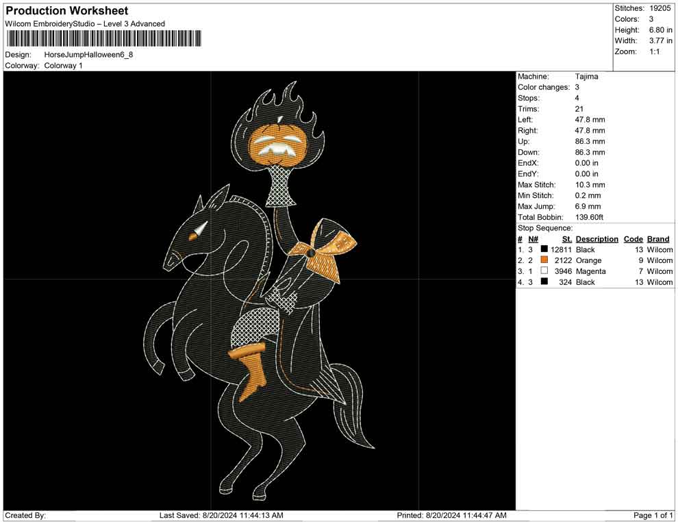This screenshot has width=678, height=522.
Task: Click the black swatch in stop sequence row 1
Action: 544,249
